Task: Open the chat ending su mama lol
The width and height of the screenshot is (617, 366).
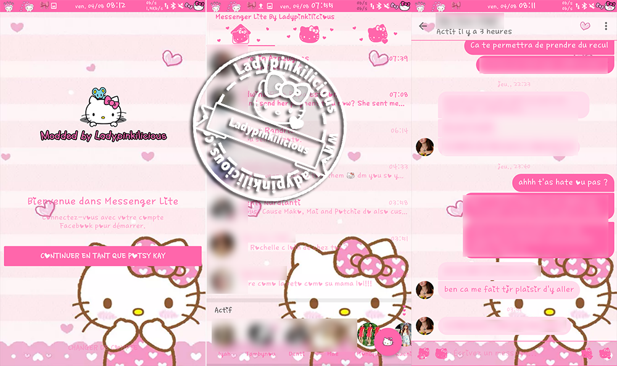Action: 309,280
